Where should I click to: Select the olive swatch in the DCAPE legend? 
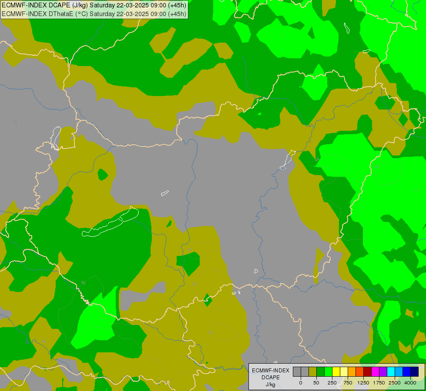[x=312, y=372]
